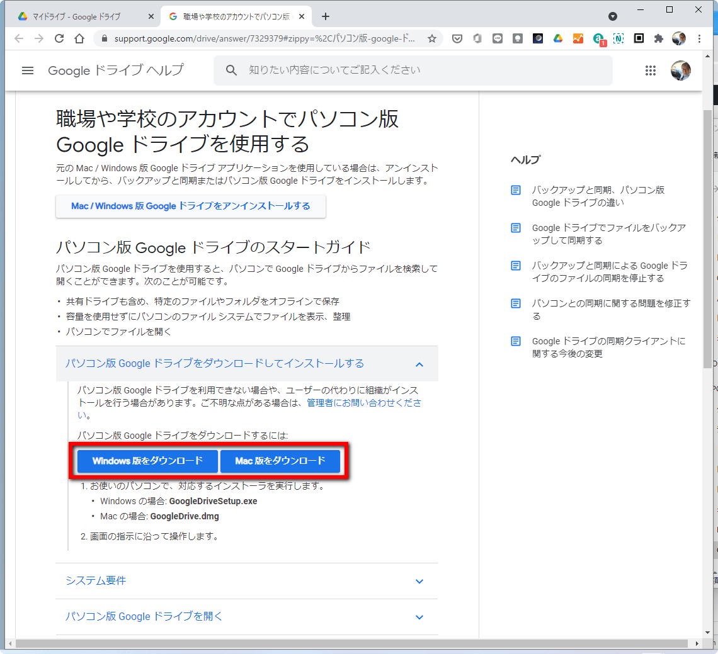Click the teal 'a' extension with badge
Viewport: 718px width, 654px height.
point(598,39)
